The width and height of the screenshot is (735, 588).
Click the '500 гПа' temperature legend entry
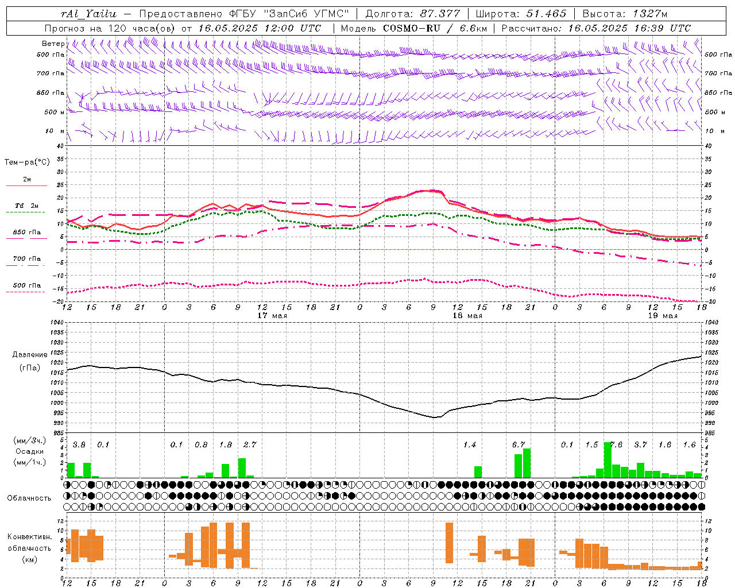coord(26,285)
